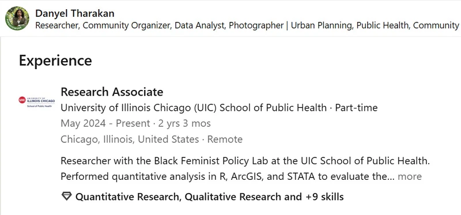The image size is (461, 215).
Task: Click the Experience section heading
Action: [x=55, y=61]
